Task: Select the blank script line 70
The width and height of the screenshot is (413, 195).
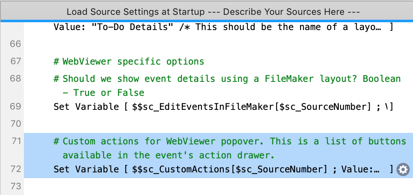Action: point(218,124)
